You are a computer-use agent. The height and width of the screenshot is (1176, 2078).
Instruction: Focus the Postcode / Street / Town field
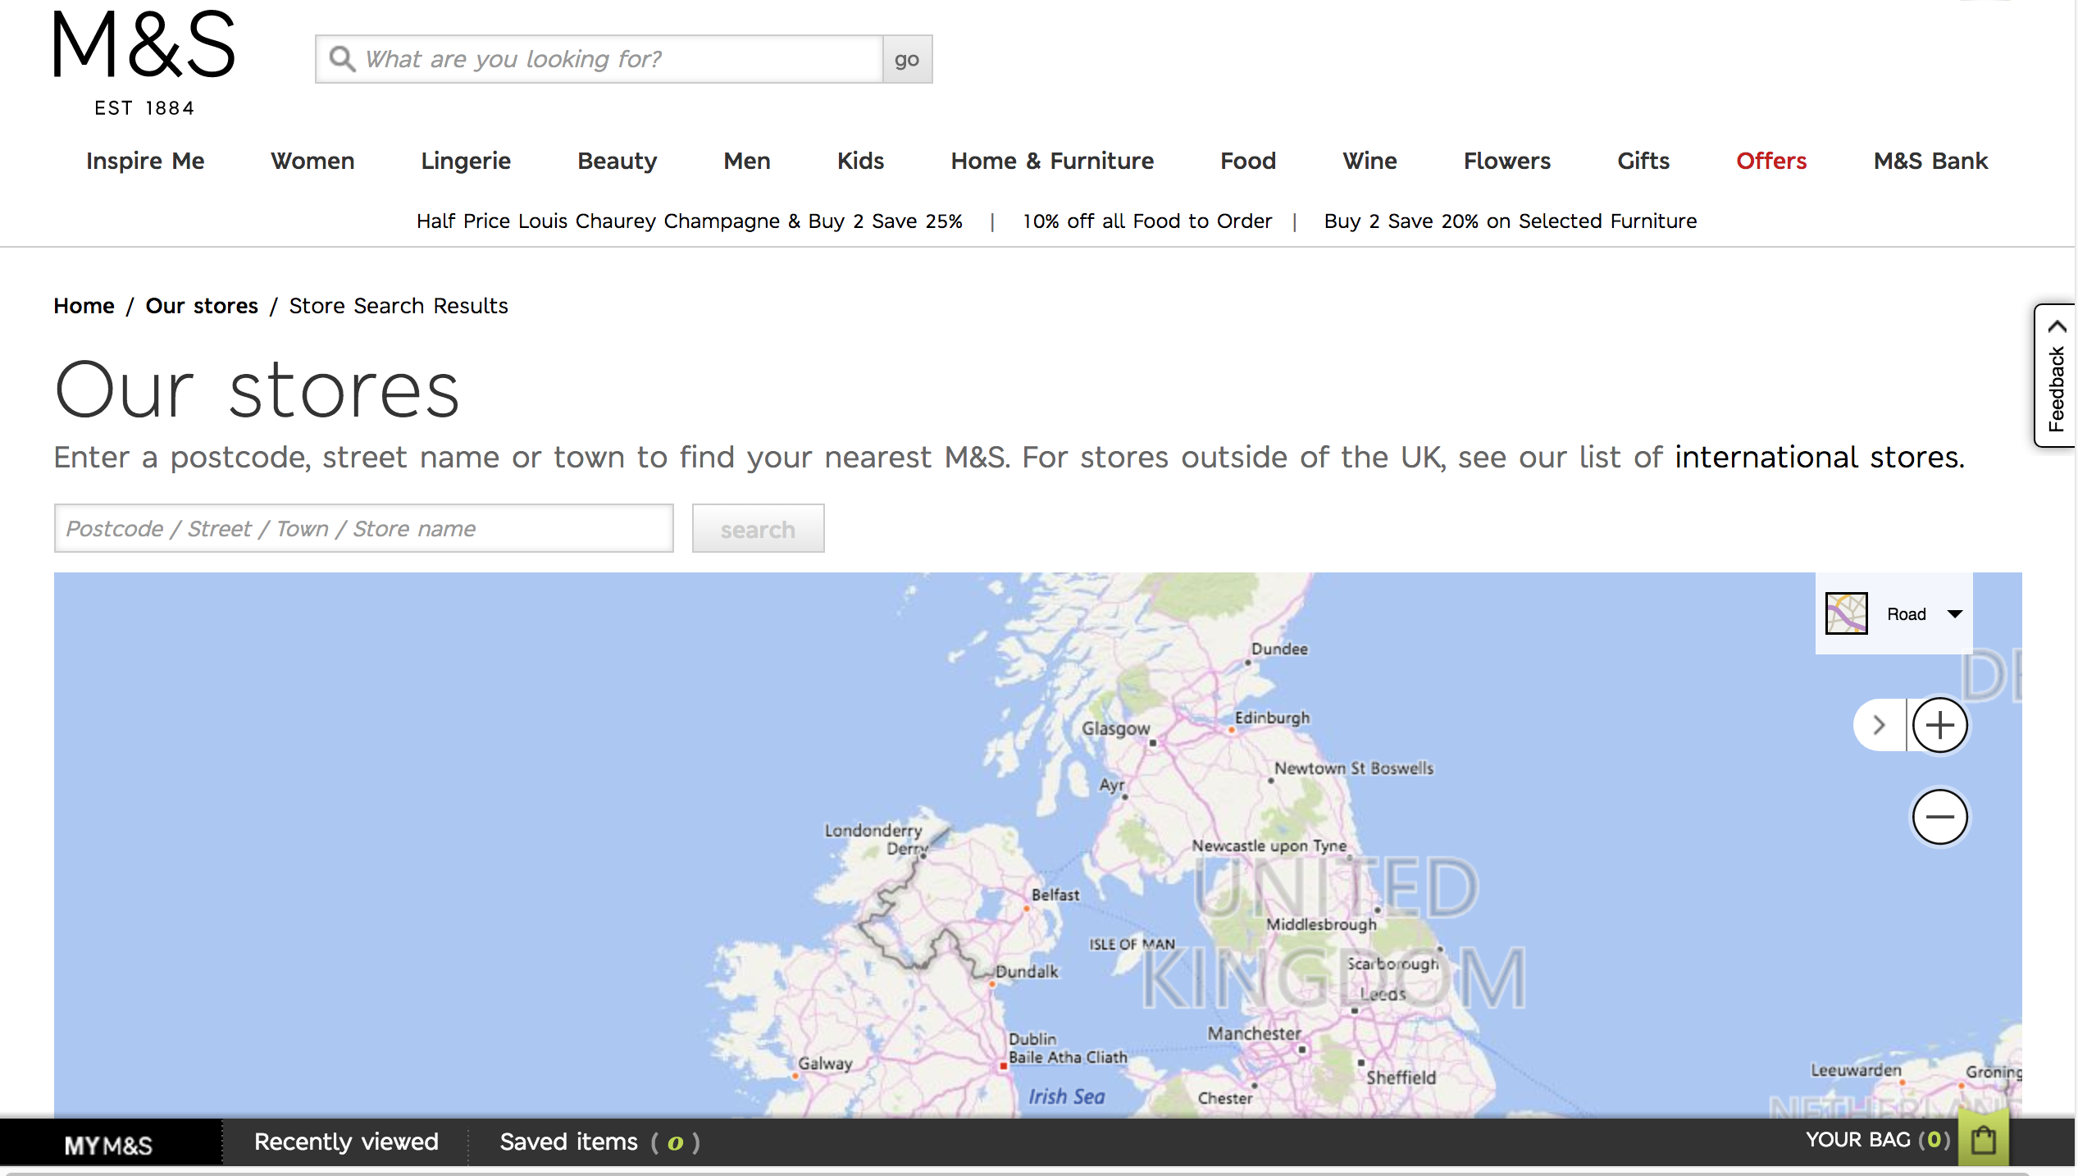pos(363,528)
